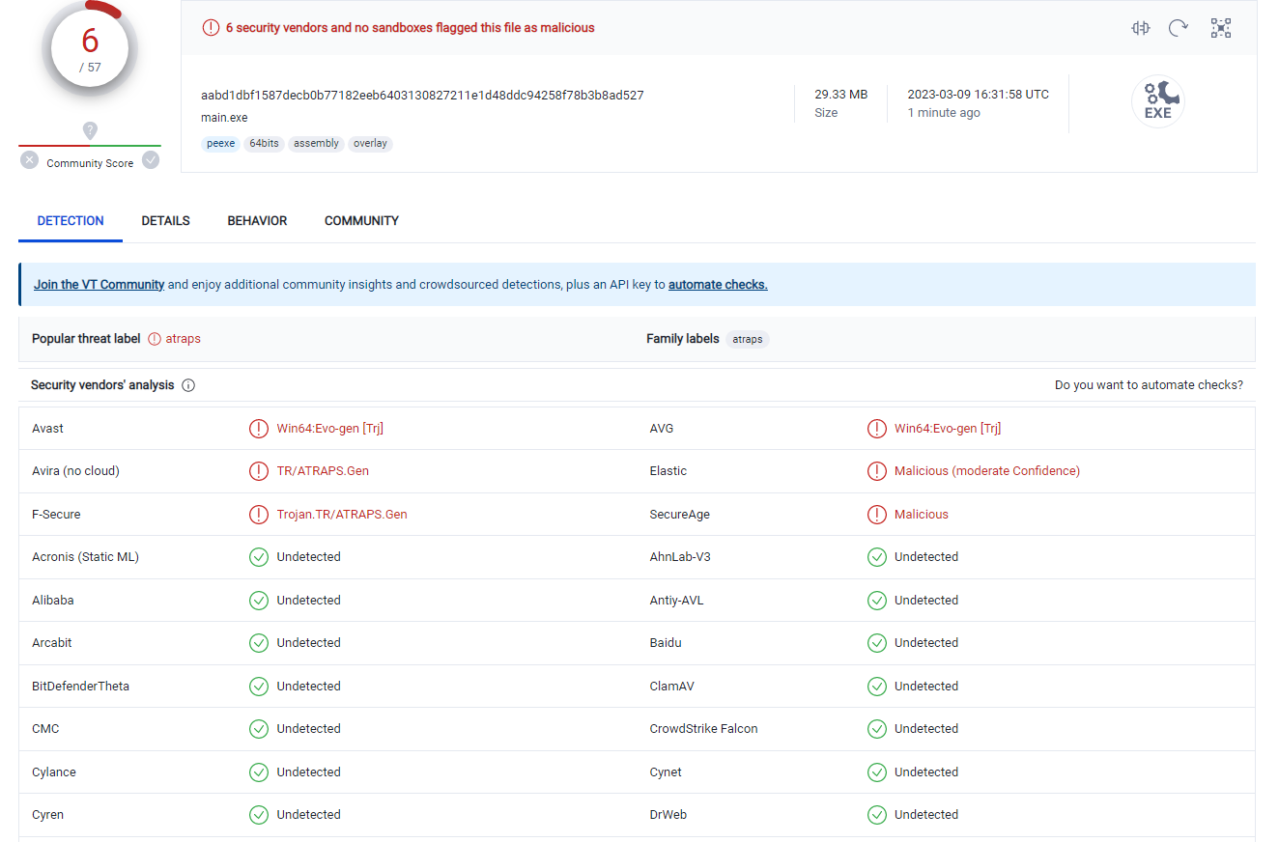Click the 6 / 57 detection score circle

pos(90,48)
